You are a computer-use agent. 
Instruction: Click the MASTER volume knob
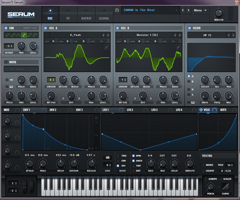pos(219,13)
